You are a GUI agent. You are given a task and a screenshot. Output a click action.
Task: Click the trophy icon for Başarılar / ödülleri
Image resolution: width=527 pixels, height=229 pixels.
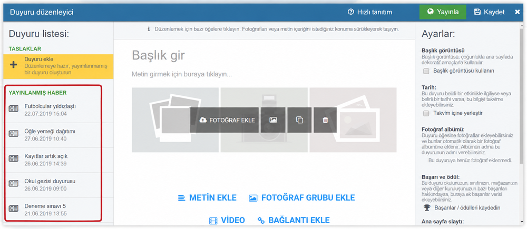(x=427, y=207)
